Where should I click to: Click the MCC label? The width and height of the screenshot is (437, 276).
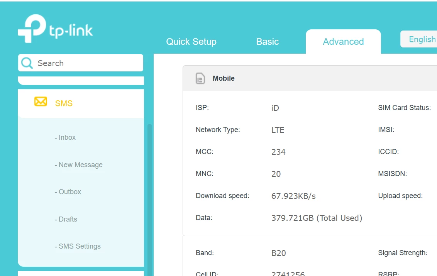click(204, 152)
